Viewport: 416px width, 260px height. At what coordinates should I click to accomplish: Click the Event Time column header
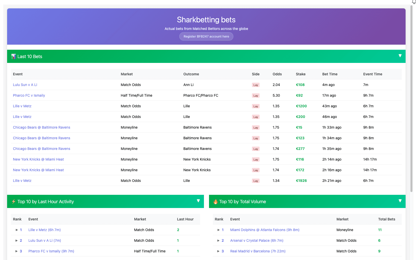[373, 74]
